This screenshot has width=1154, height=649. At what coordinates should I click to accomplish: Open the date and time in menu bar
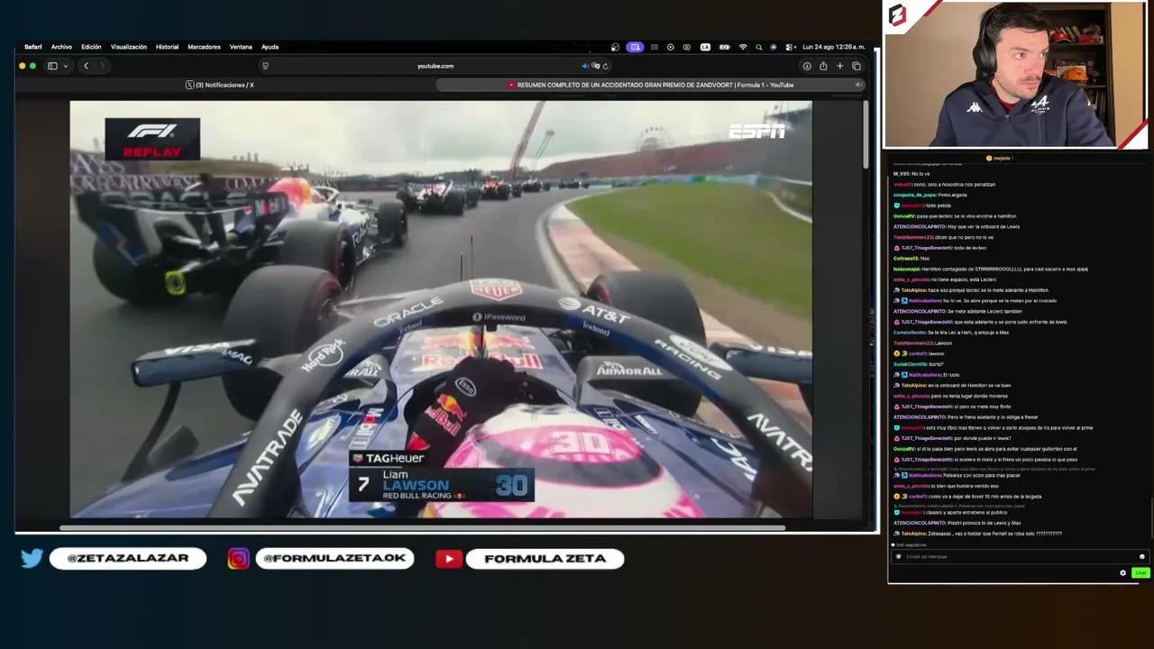[x=833, y=47]
